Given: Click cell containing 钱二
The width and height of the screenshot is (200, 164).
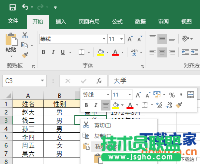Looking at the screenshot, I should pos(28,120).
